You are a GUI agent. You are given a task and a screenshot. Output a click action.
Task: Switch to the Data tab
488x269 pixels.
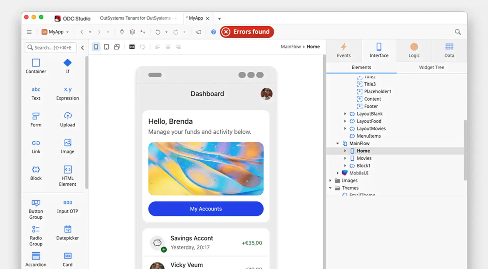coord(449,50)
